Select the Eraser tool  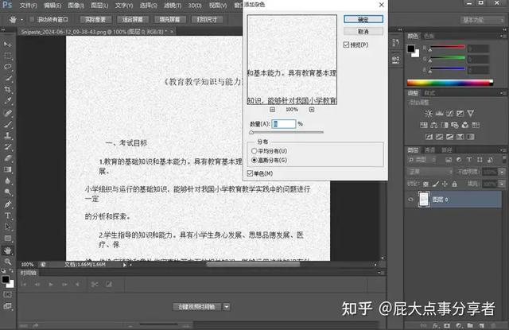pyautogui.click(x=7, y=158)
